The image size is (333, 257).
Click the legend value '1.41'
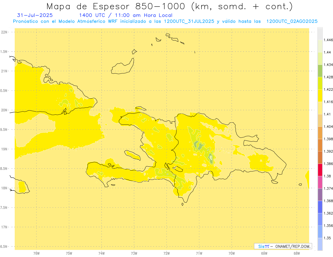[327, 114]
